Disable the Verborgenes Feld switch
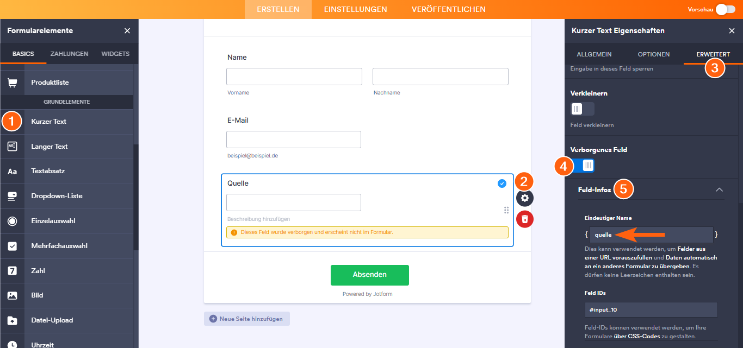743x348 pixels. tap(583, 166)
